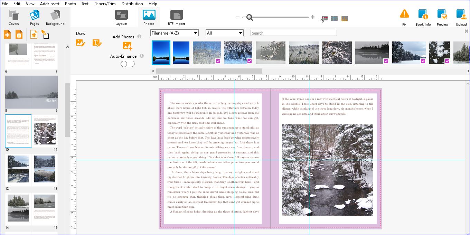
Task: Click the Preview button
Action: click(x=442, y=17)
